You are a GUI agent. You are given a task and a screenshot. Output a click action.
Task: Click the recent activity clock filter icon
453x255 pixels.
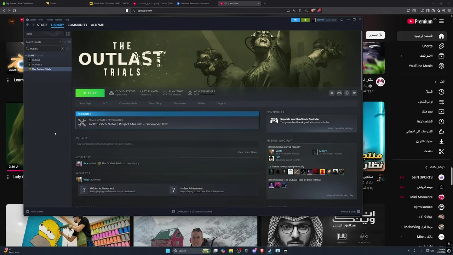point(65,42)
